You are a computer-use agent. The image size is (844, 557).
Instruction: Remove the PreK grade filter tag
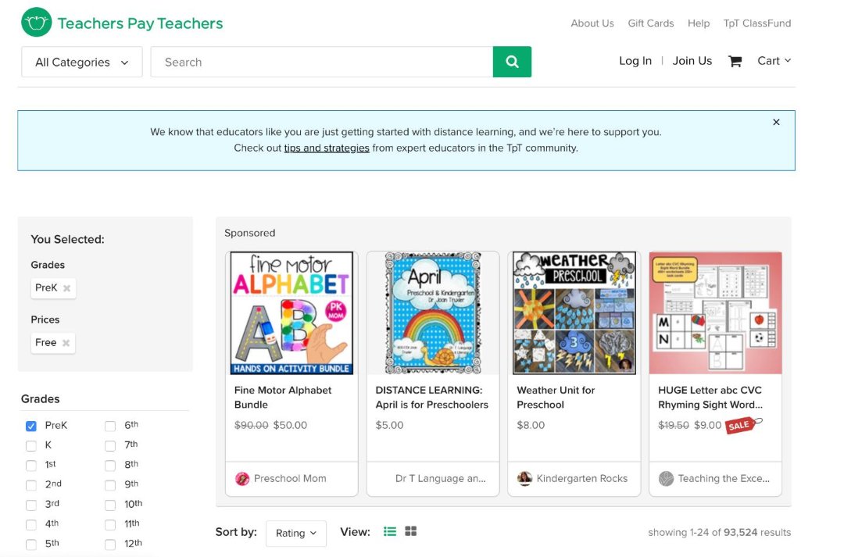coord(67,288)
